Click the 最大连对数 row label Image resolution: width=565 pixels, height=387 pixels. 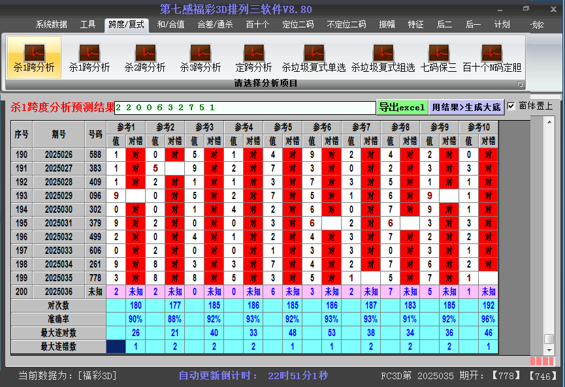click(59, 333)
